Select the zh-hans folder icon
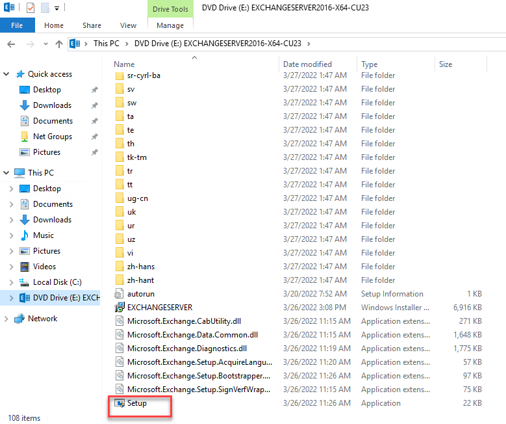The height and width of the screenshot is (424, 506). [120, 267]
